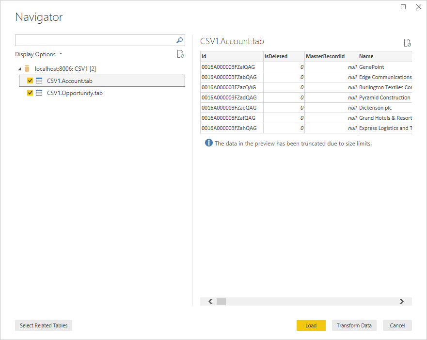
Task: Uncheck the CSV1.Account.tab checkbox
Action: tap(30, 81)
